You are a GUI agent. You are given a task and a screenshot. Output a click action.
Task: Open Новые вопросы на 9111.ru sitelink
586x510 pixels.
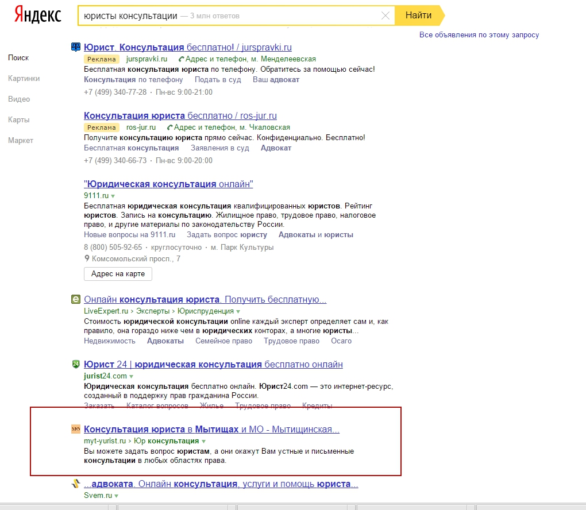[129, 235]
